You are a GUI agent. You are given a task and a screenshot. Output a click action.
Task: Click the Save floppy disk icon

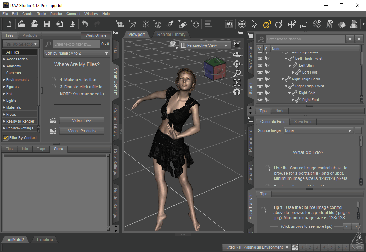[x=47, y=24]
